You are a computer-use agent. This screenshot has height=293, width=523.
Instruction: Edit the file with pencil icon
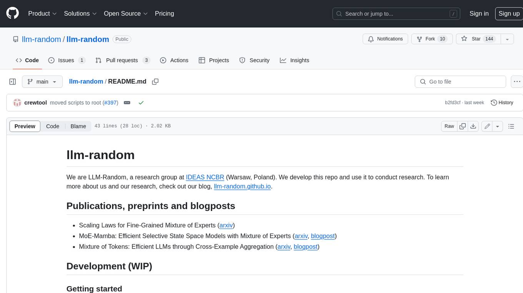[x=487, y=126]
